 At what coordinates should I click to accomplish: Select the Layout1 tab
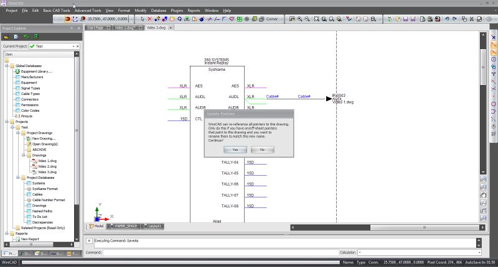point(153,226)
